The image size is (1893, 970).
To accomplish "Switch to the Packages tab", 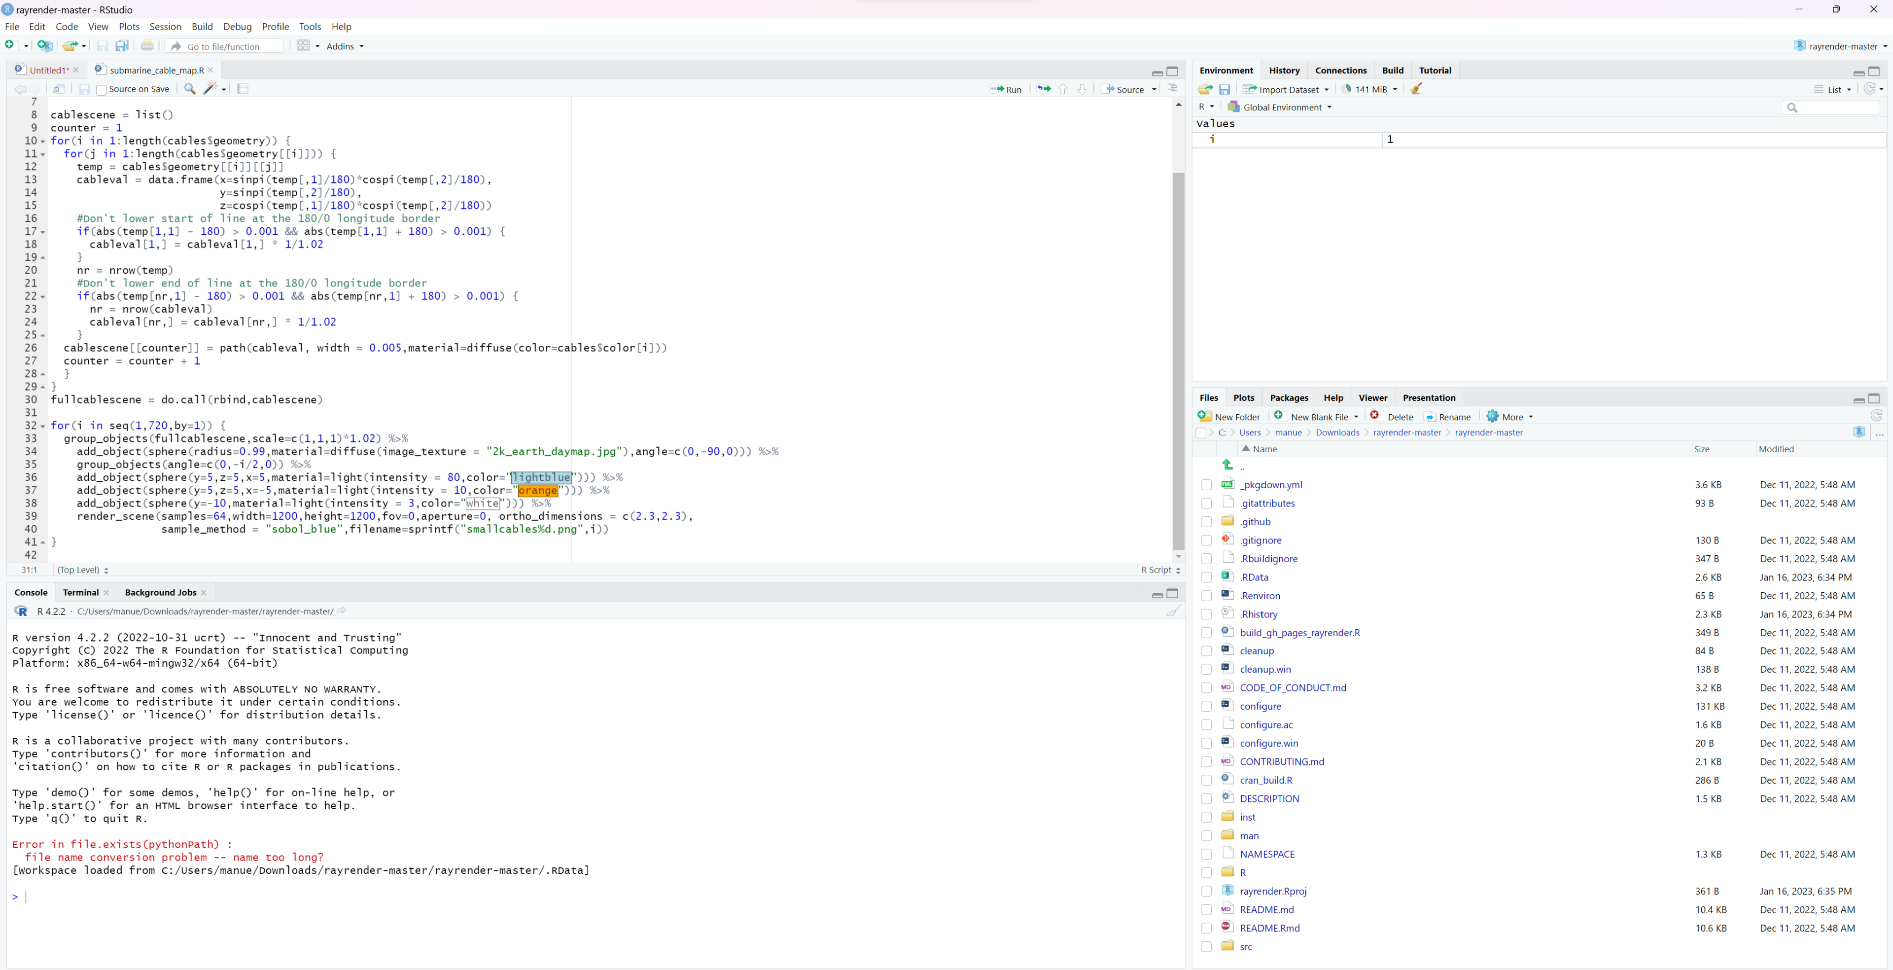I will pos(1288,397).
